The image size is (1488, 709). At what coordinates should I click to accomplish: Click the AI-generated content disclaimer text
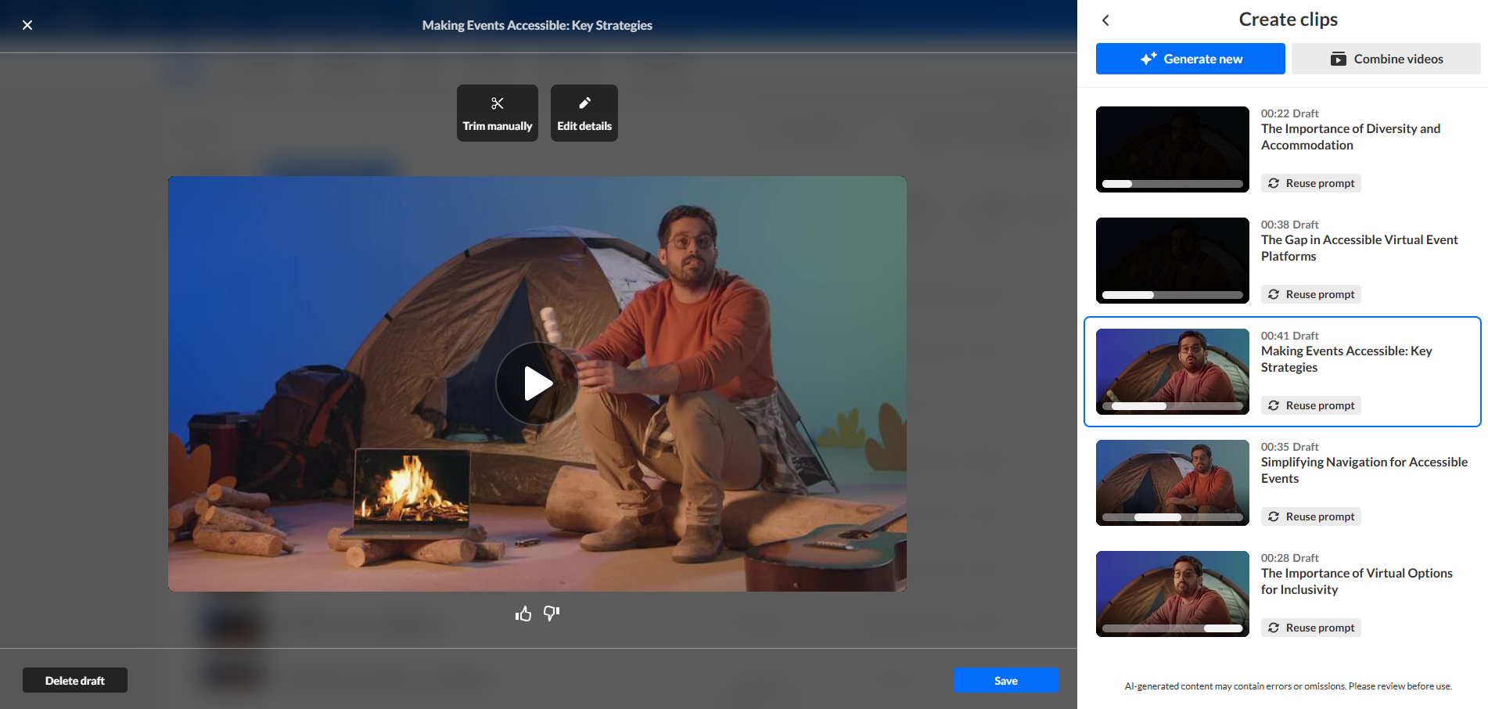point(1288,686)
